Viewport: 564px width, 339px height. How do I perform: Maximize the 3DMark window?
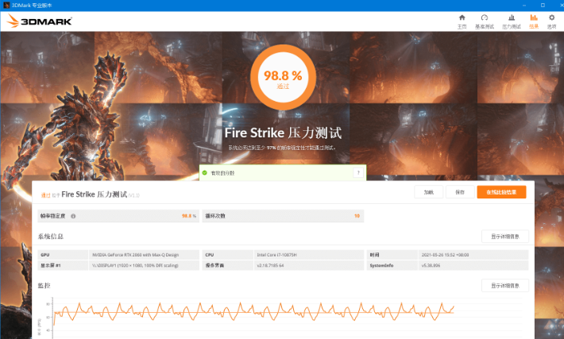543,5
